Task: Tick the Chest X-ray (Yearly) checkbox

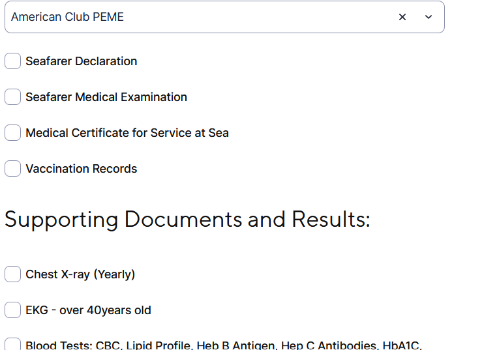Action: click(x=12, y=274)
